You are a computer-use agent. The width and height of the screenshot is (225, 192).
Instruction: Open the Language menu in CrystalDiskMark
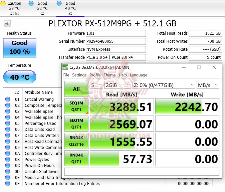point(139,75)
